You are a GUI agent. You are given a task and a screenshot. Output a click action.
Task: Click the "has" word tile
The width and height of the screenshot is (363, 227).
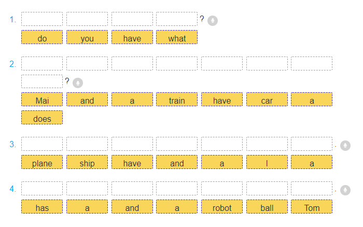42,207
